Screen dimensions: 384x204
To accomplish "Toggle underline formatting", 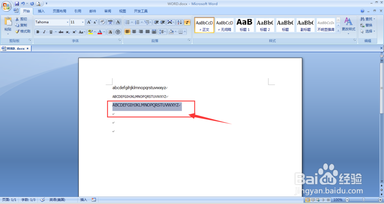I will (x=51, y=32).
